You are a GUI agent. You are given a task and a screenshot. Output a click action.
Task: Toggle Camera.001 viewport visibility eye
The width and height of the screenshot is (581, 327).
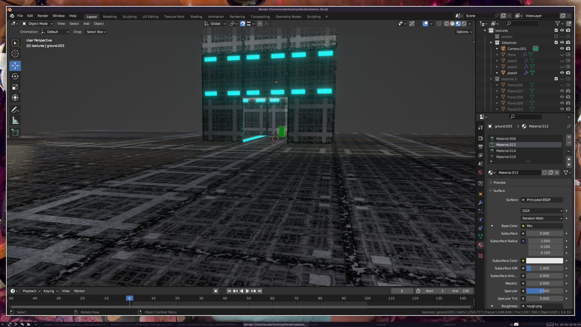562,48
